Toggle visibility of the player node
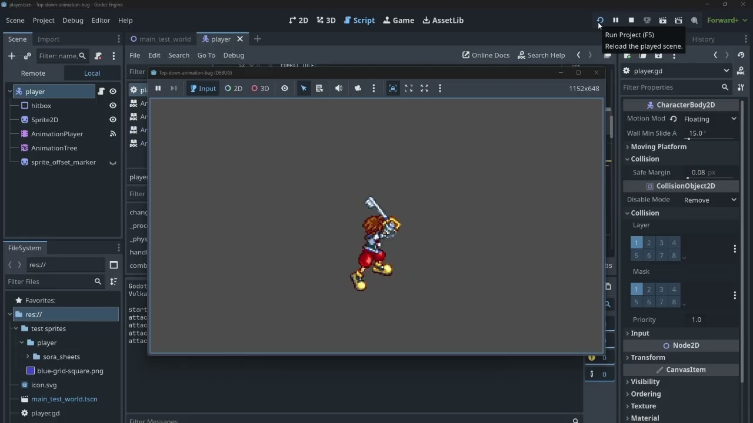The width and height of the screenshot is (753, 423). pyautogui.click(x=113, y=92)
